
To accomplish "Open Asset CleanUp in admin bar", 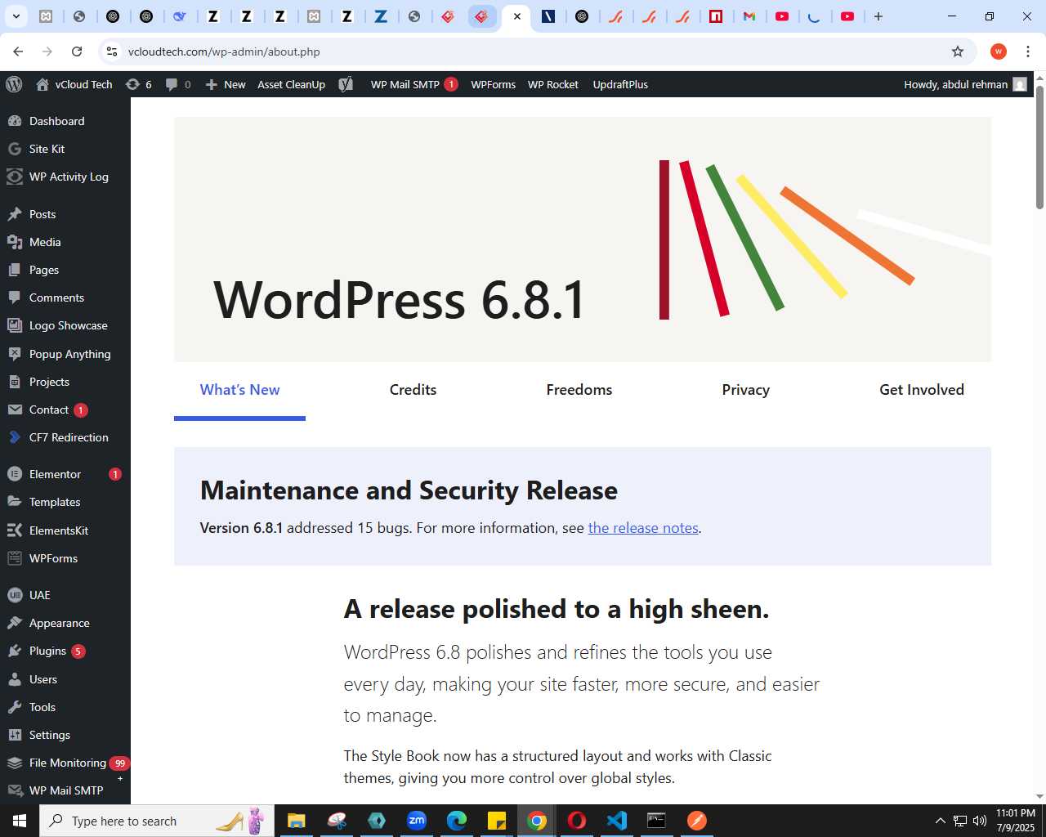I will (291, 84).
